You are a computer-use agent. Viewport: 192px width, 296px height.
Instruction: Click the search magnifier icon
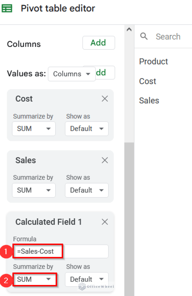tap(144, 36)
